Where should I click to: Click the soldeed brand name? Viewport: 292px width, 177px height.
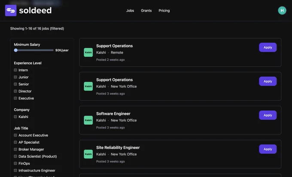[x=35, y=10]
